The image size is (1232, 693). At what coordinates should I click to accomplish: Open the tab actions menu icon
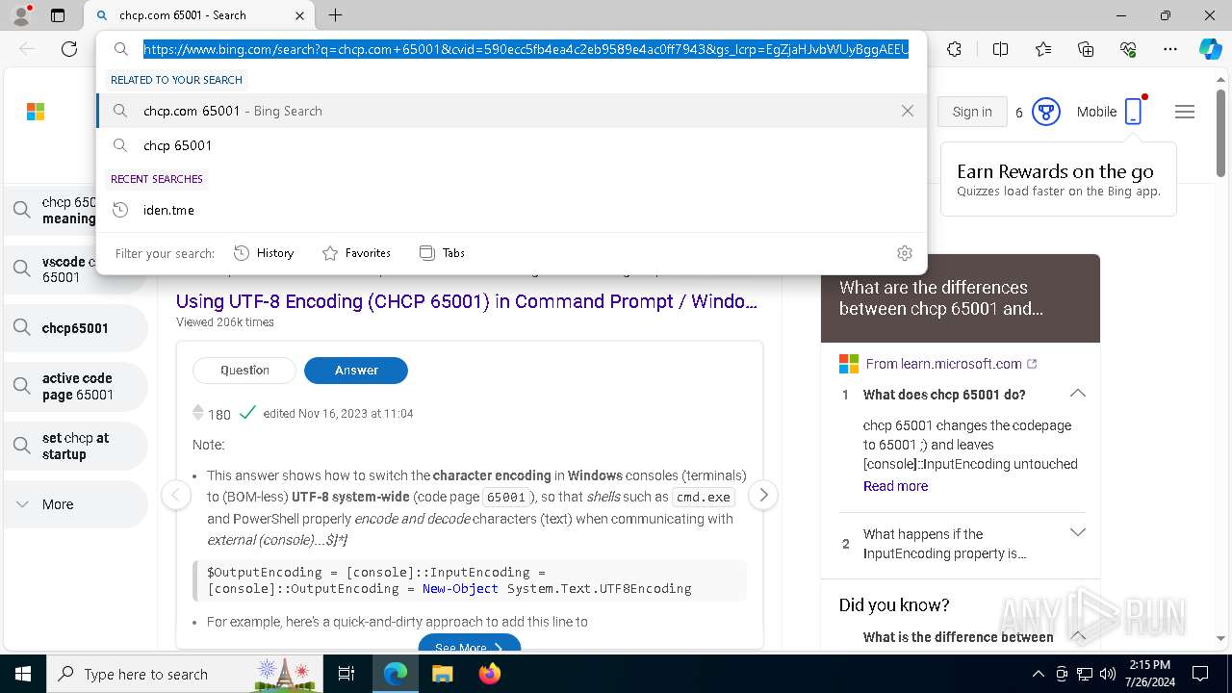(58, 15)
